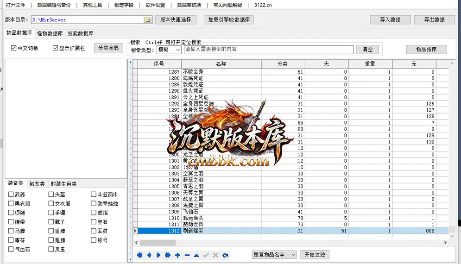The height and width of the screenshot is (264, 461).
Task: Refresh data with circular arrow icon
Action: point(225,255)
